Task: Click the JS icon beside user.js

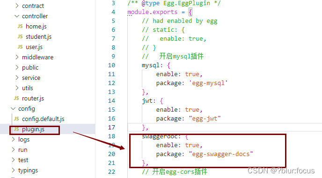Action: tap(20, 47)
